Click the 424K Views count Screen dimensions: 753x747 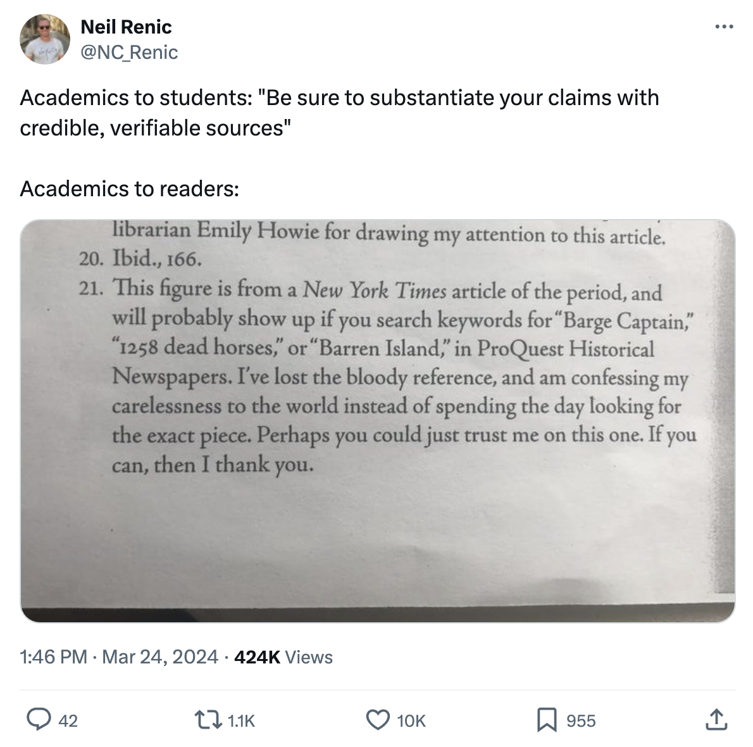283,656
